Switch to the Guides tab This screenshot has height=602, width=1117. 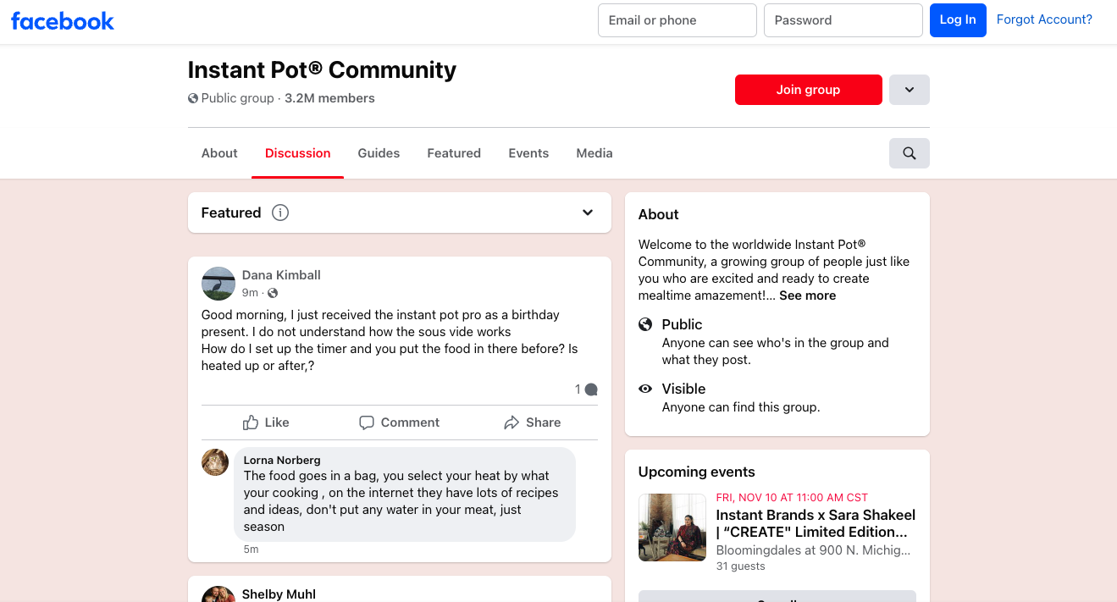pyautogui.click(x=379, y=153)
